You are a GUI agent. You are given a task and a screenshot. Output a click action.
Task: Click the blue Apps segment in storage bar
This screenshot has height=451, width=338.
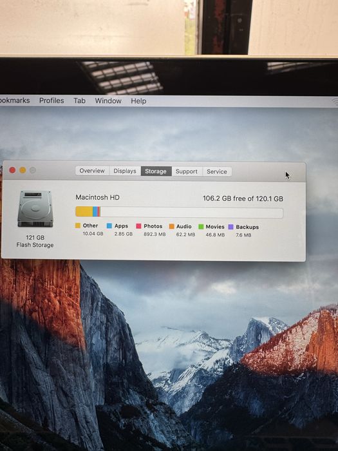(95, 211)
